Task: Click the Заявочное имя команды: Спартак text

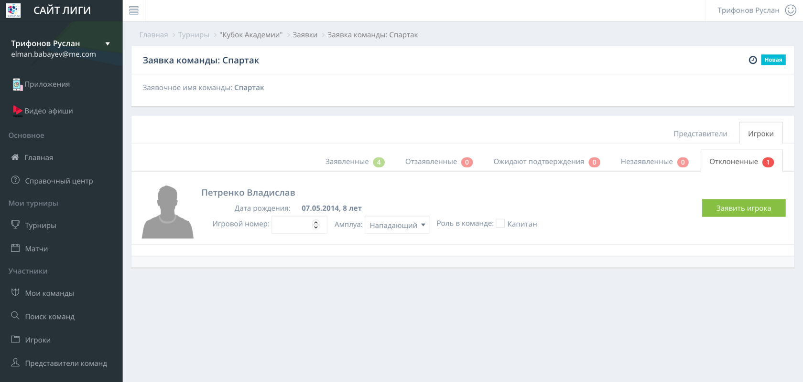Action: 203,88
